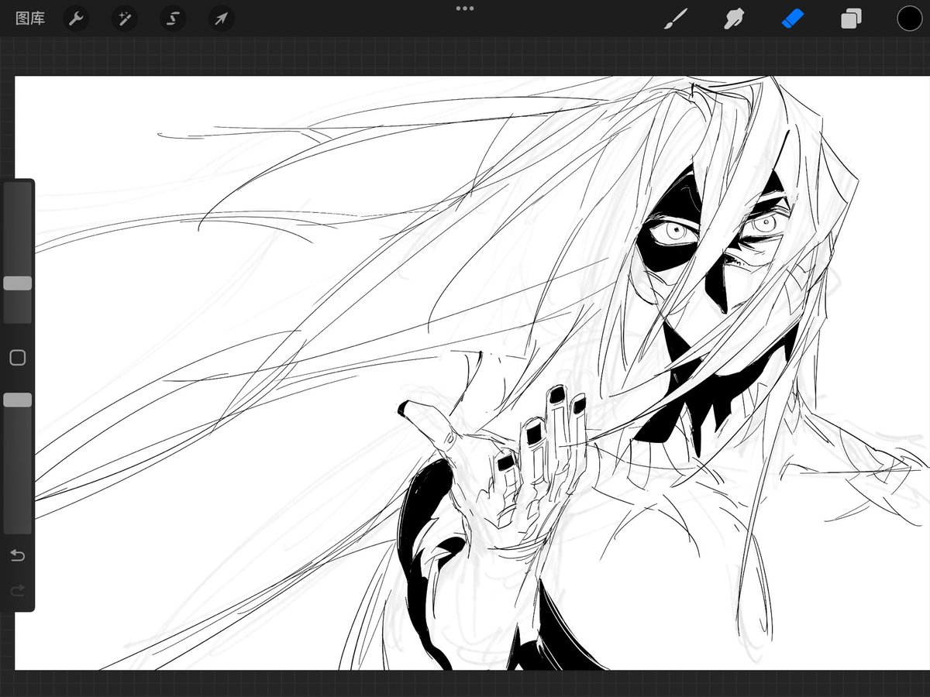Open the Actions wrench menu
The image size is (930, 697).
click(x=76, y=19)
